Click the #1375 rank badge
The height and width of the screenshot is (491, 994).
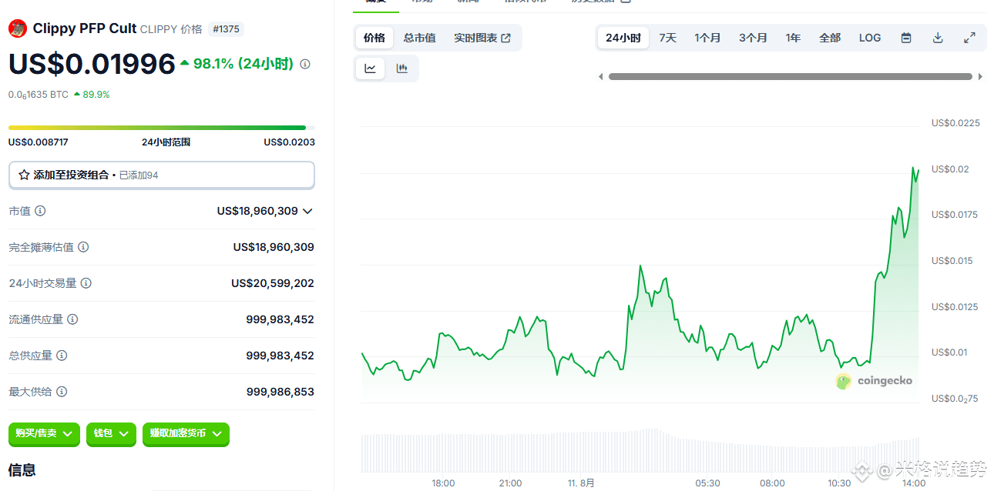(x=226, y=29)
